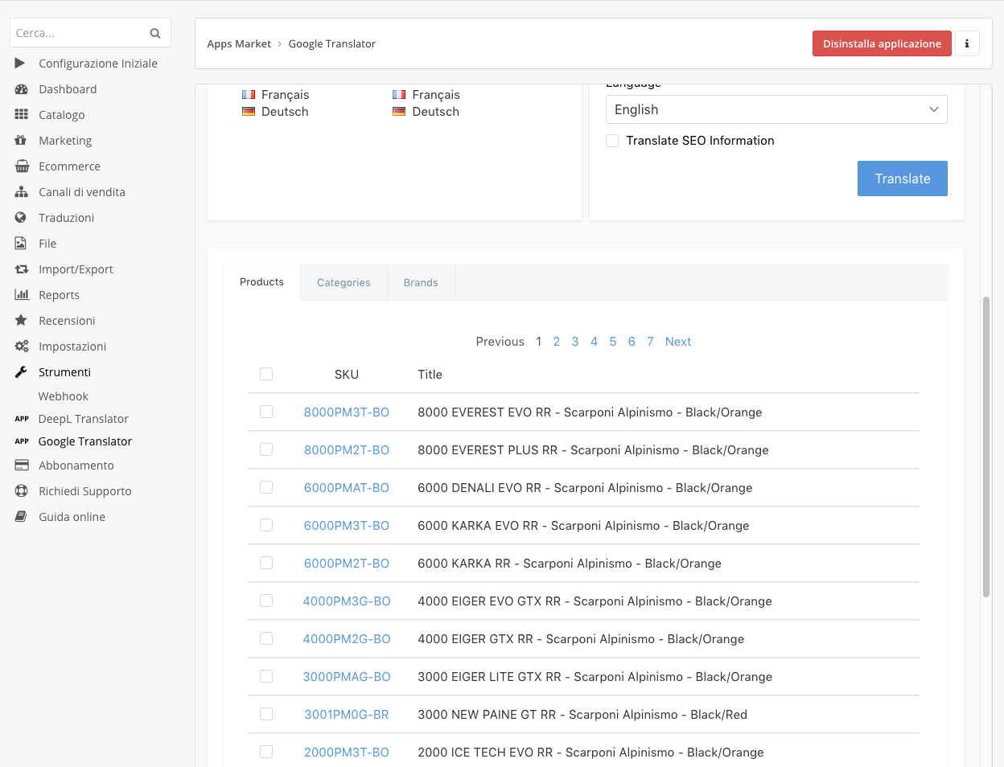This screenshot has height=767, width=1004.
Task: Click the page vertical scrollbar
Action: pyautogui.click(x=986, y=446)
